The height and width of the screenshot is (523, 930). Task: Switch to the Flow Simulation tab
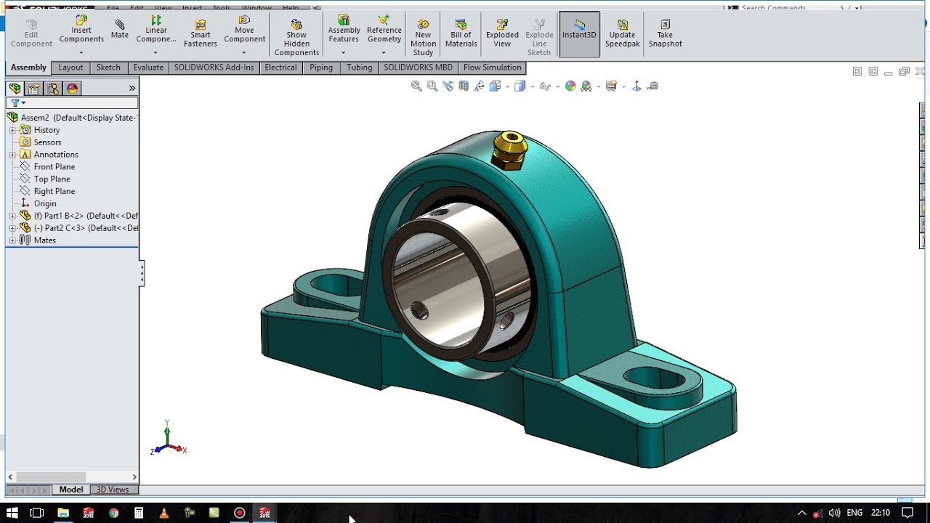point(492,68)
